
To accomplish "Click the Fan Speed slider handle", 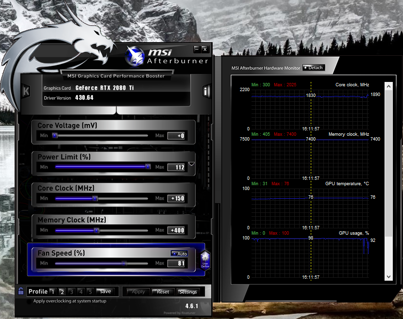I will 124,263.
